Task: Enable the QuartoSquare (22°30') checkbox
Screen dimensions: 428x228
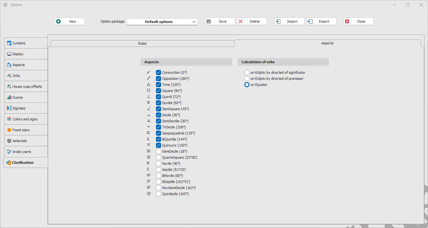Action: (x=159, y=157)
